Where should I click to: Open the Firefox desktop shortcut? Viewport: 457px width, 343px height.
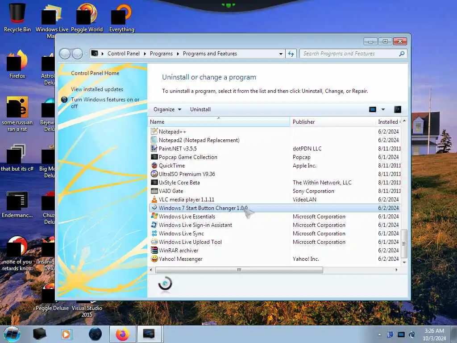click(x=17, y=64)
